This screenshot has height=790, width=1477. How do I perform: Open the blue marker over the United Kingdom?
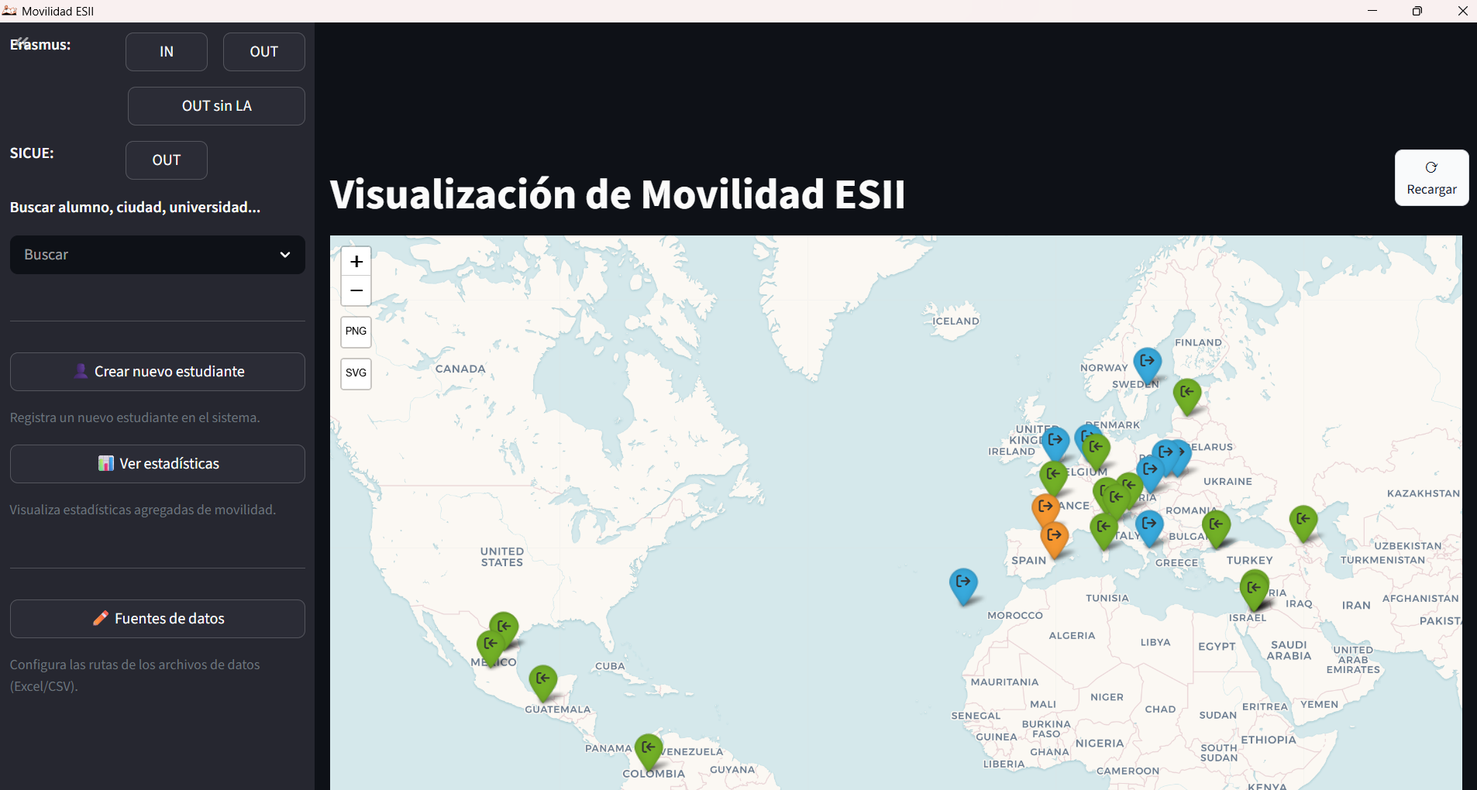(x=1055, y=442)
